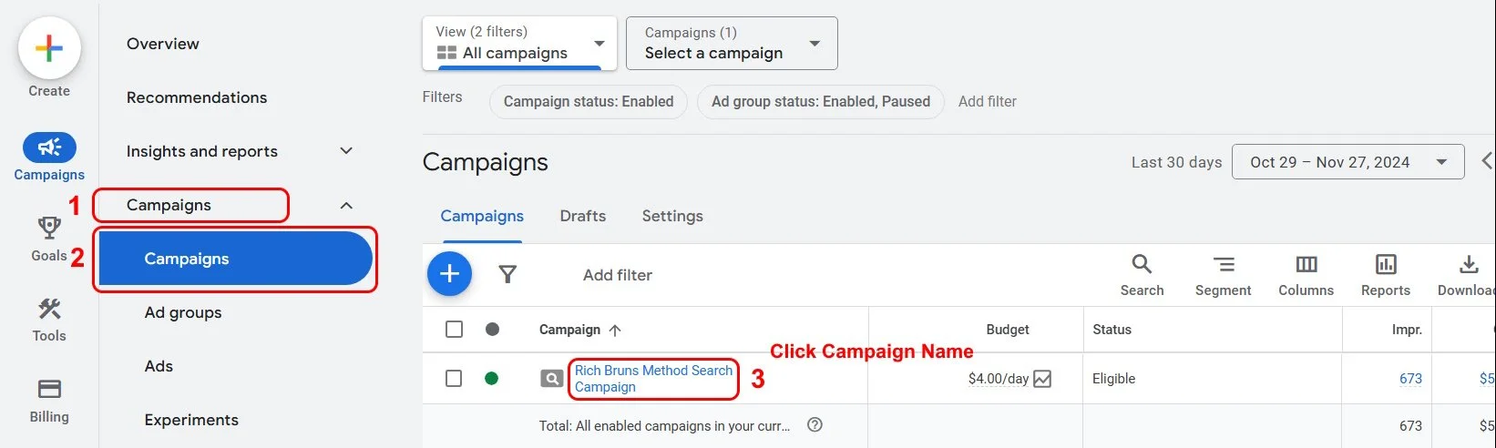Open the Billing card icon
The width and height of the screenshot is (1496, 448).
point(49,390)
